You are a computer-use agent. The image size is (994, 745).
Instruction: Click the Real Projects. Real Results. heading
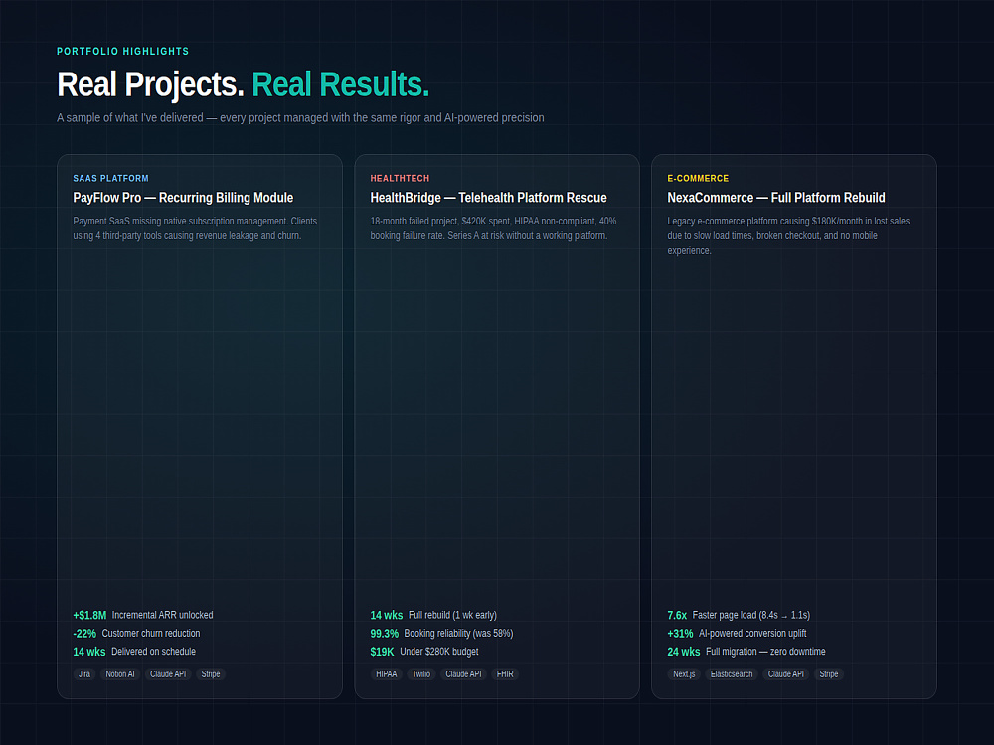coord(244,84)
